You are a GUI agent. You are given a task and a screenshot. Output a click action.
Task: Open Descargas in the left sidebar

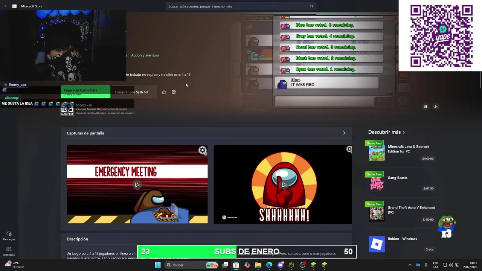9,236
